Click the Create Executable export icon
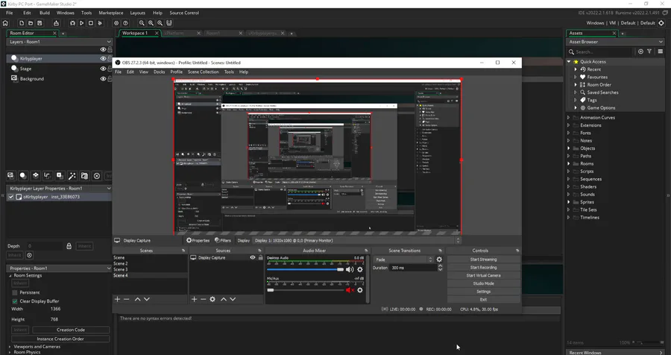This screenshot has width=671, height=355. [56, 23]
